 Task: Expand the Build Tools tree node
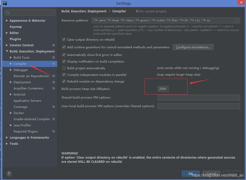click(x=11, y=57)
